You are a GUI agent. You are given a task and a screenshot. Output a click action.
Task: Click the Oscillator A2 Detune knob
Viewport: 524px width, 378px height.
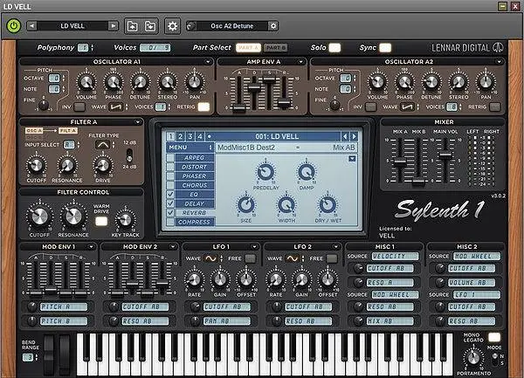(x=431, y=82)
